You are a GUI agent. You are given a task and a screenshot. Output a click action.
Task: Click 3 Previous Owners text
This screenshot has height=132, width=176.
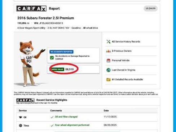(x=122, y=51)
